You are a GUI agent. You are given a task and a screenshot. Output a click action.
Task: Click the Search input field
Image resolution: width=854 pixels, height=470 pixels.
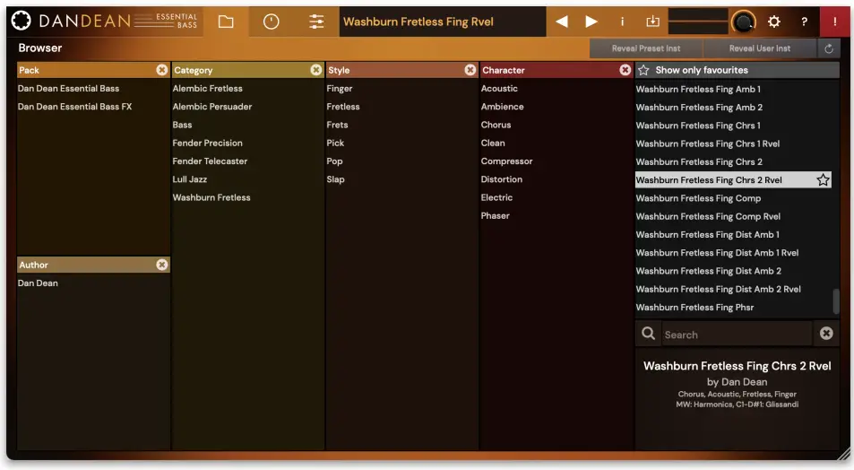point(737,335)
